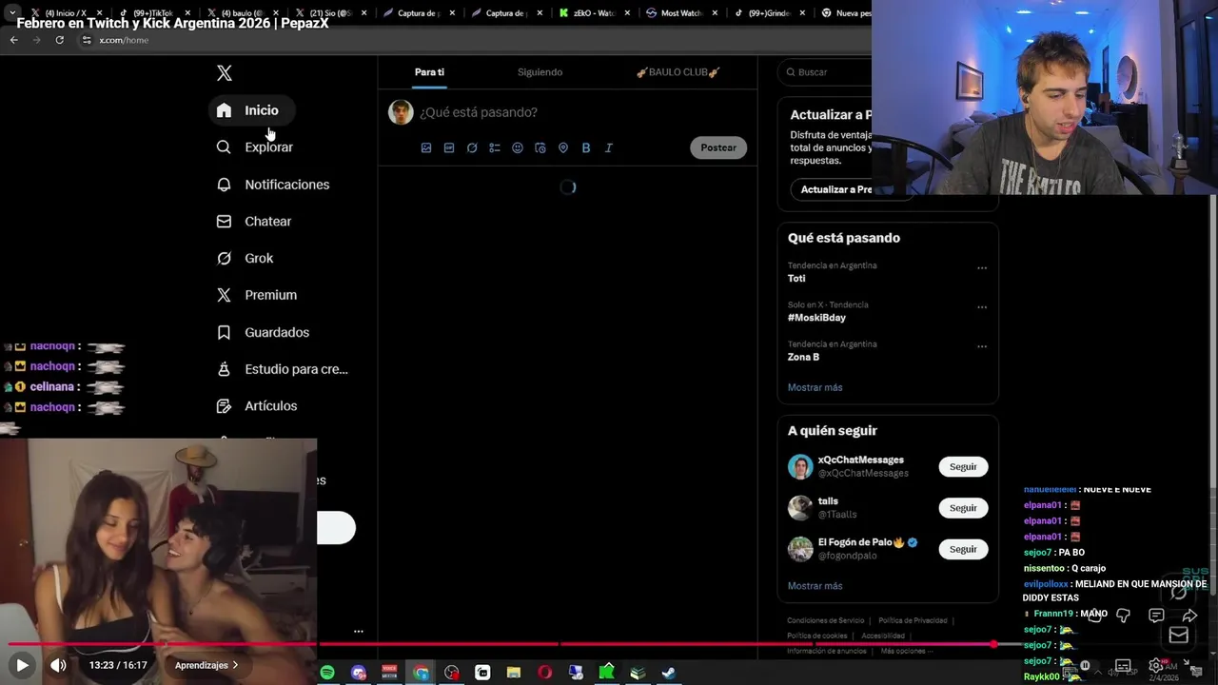Open Opera from the taskbar
The image size is (1218, 685).
(544, 673)
